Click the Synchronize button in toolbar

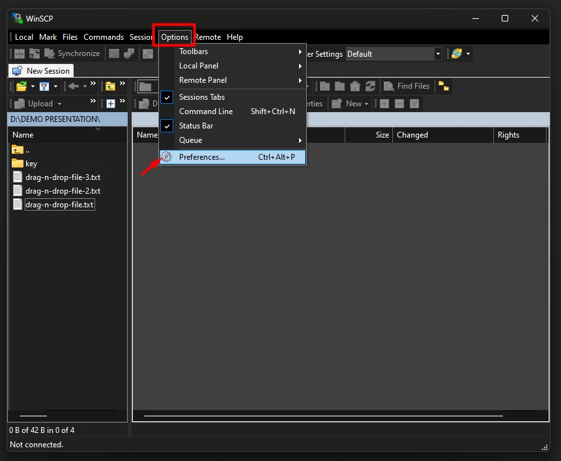click(72, 53)
